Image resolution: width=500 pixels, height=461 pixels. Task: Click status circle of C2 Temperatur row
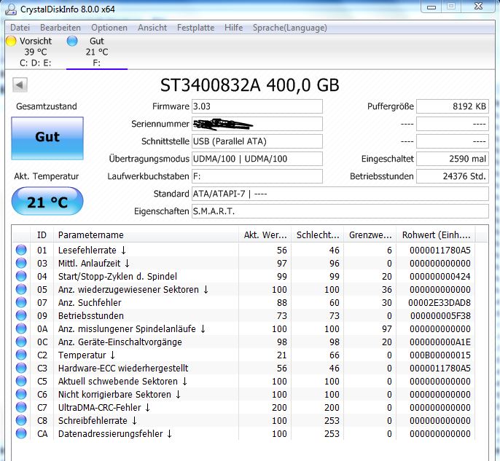click(x=21, y=355)
